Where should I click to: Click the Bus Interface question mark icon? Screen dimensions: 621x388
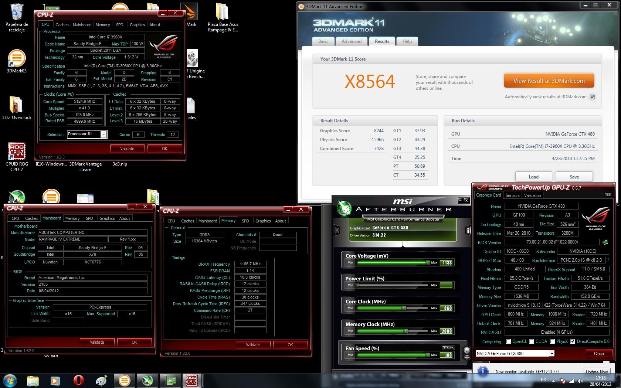coord(608,260)
